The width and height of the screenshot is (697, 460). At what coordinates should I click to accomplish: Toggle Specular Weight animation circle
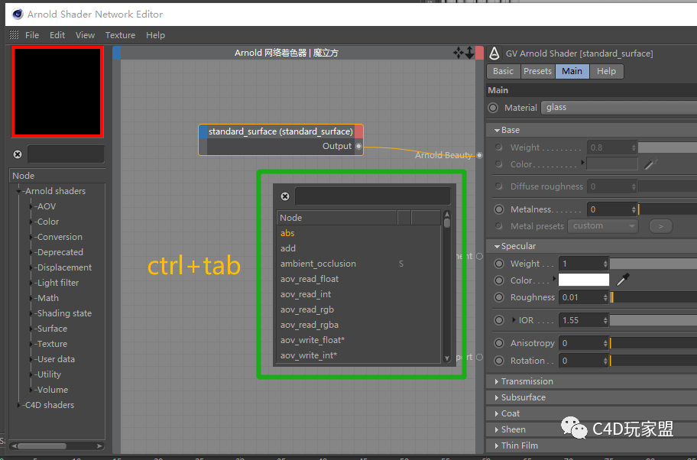[x=499, y=264]
